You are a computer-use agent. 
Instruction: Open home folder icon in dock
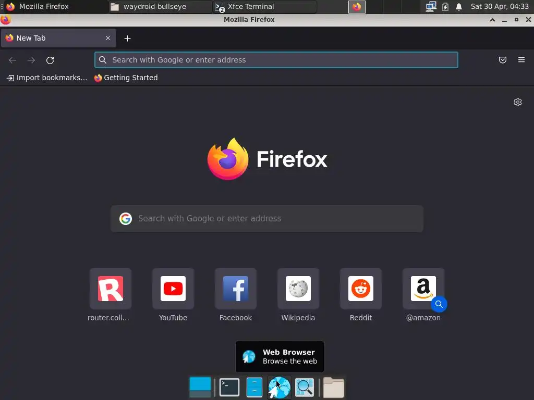pos(334,387)
